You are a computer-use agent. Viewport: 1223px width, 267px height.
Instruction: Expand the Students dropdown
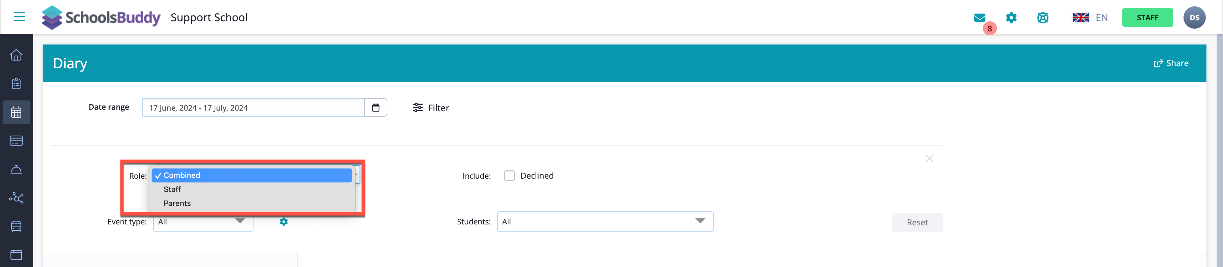(604, 222)
